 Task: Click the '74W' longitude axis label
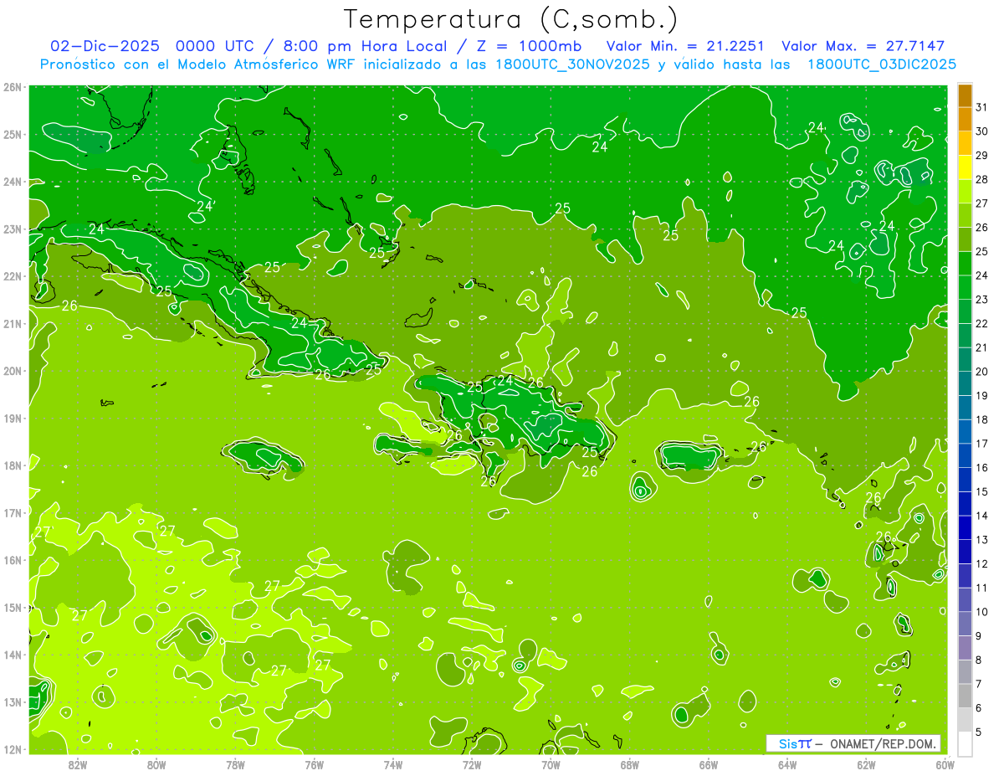(x=392, y=763)
